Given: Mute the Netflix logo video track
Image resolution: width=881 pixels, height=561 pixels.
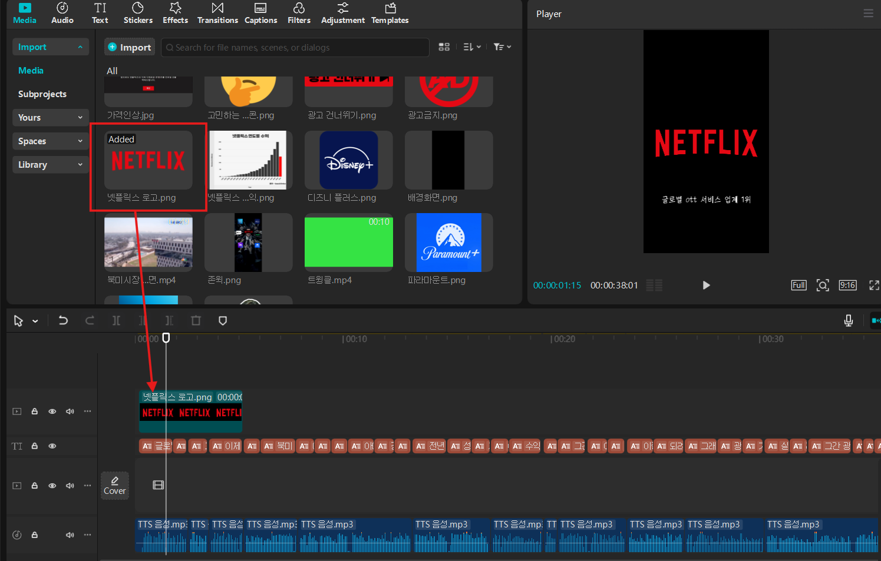Looking at the screenshot, I should click(x=70, y=411).
